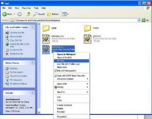The width and height of the screenshot is (152, 119).
Task: Click the red X delete icon
Action: 7,54
